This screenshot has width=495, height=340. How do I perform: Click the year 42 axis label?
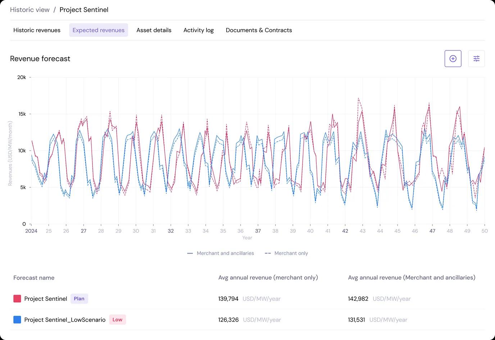345,231
